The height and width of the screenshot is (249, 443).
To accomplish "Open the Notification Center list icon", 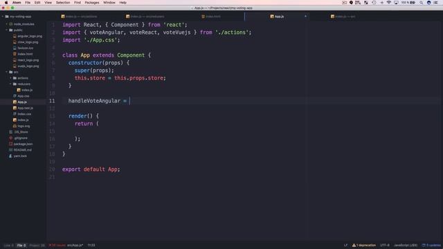I will (435, 3).
